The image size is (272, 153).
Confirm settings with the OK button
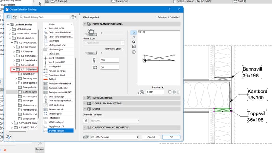click(171, 137)
